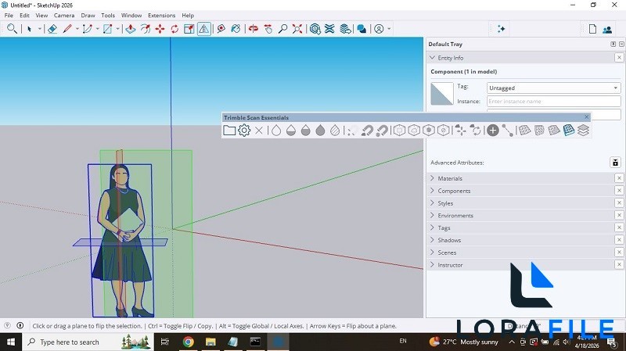Close the Trimble Scan Essentials toolbar
This screenshot has height=351, width=626.
(x=586, y=116)
